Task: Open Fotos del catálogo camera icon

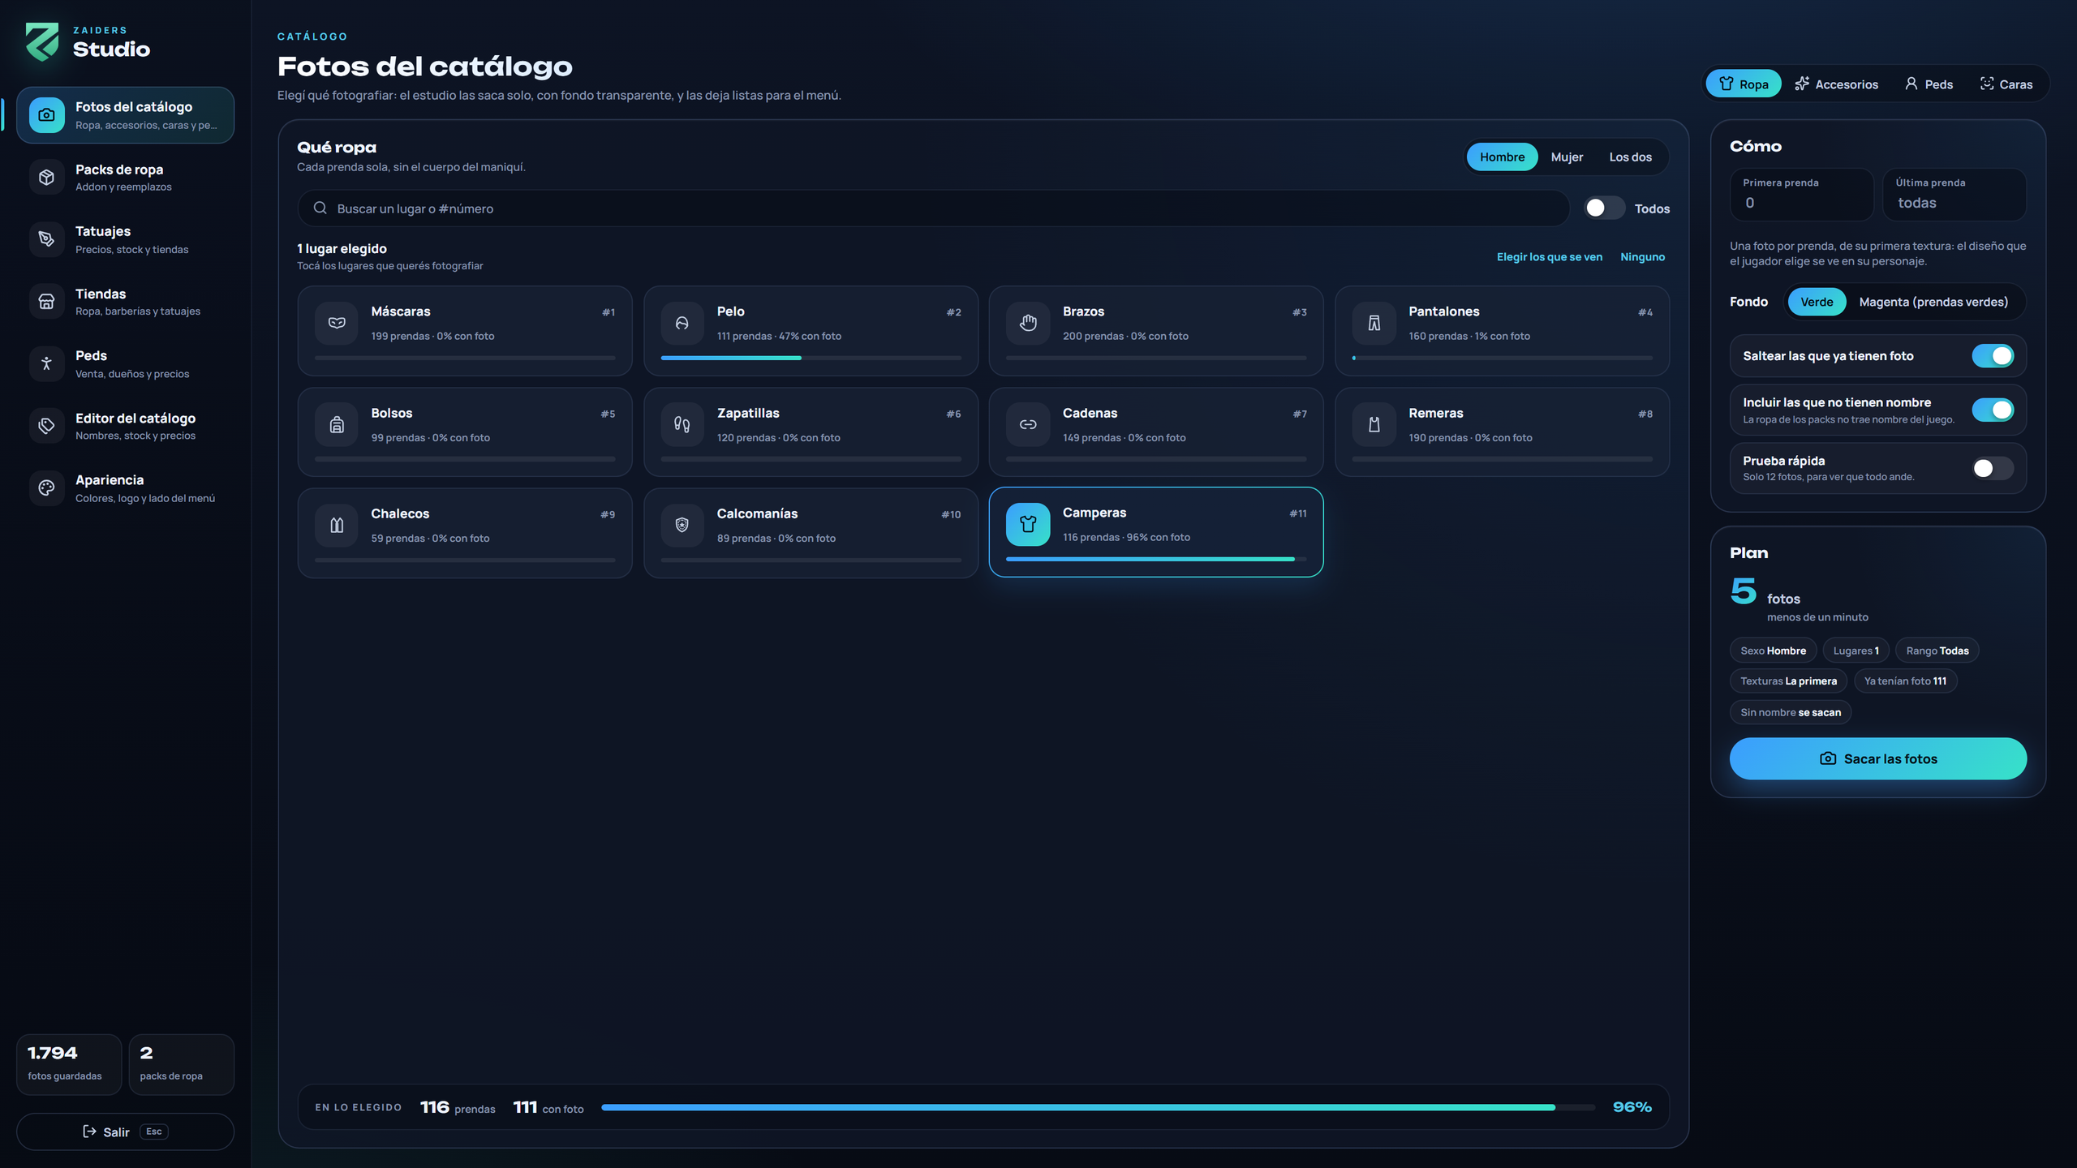Action: coord(47,115)
